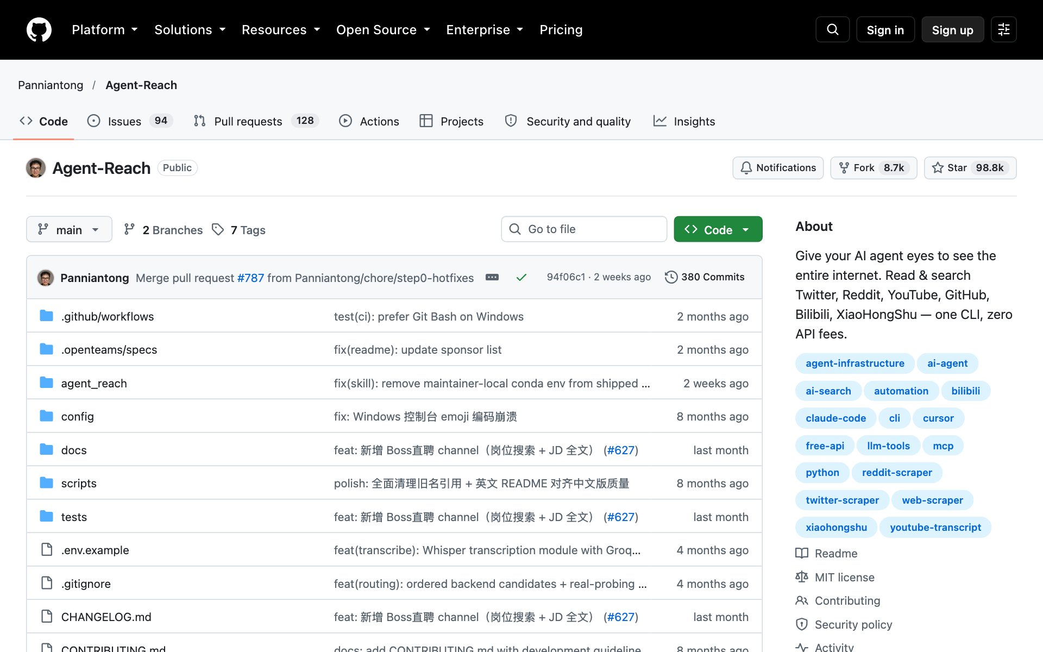Click the commit history clock icon
Screen dimensions: 1043x652
671,277
